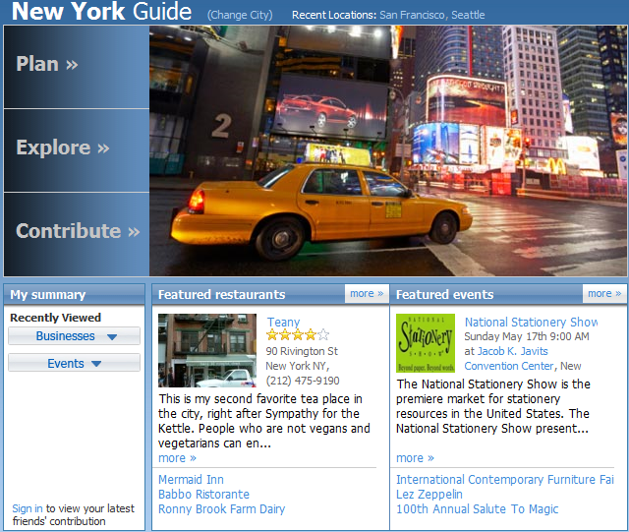Open the Teany restaurant thumbnail photo
Image resolution: width=629 pixels, height=532 pixels.
pos(207,350)
